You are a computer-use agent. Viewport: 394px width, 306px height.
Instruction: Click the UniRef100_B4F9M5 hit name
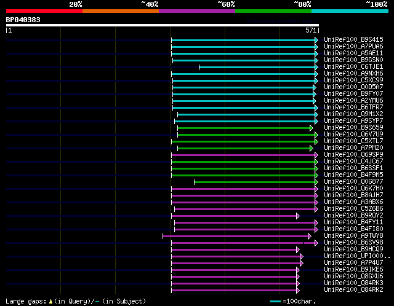[353, 175]
